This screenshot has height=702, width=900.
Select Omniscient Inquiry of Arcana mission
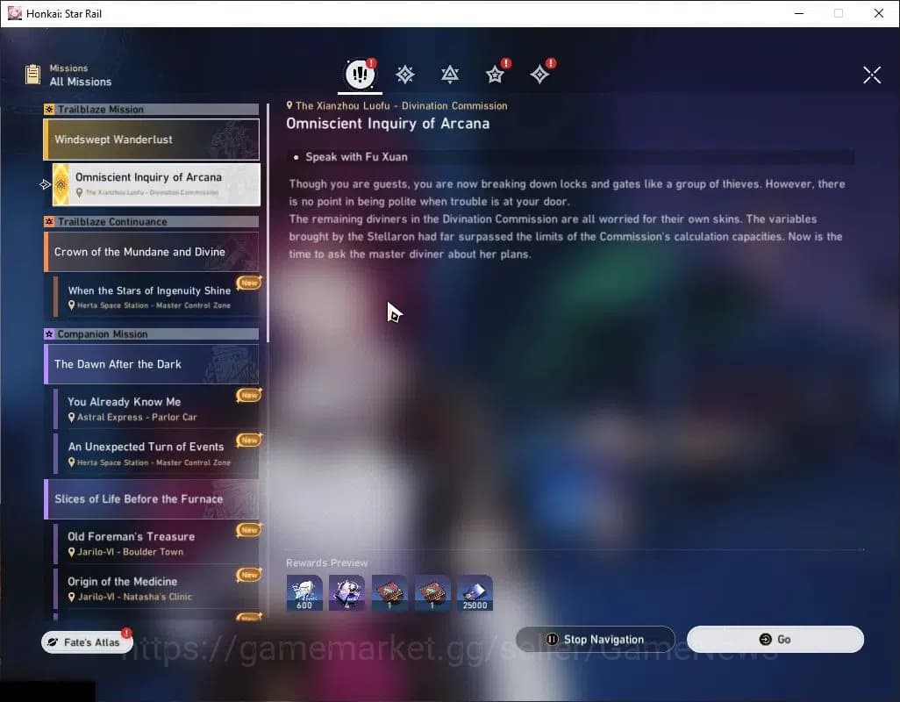pyautogui.click(x=156, y=184)
